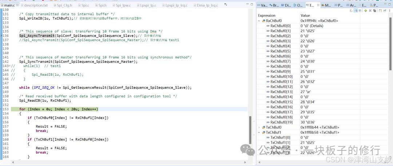
Task: Toggle Show Type Names in Expressions toolbar
Action: click(x=352, y=11)
